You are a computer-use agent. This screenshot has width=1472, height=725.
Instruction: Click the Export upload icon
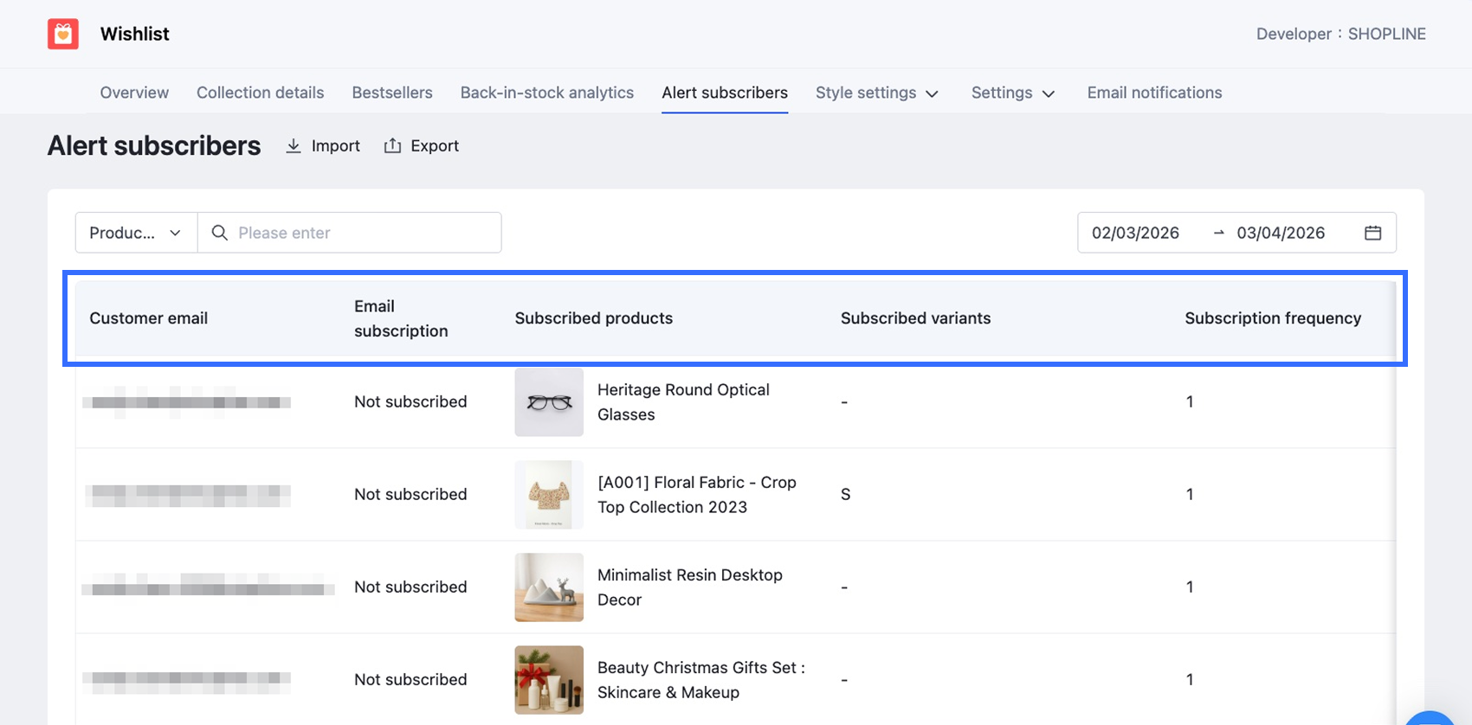392,146
